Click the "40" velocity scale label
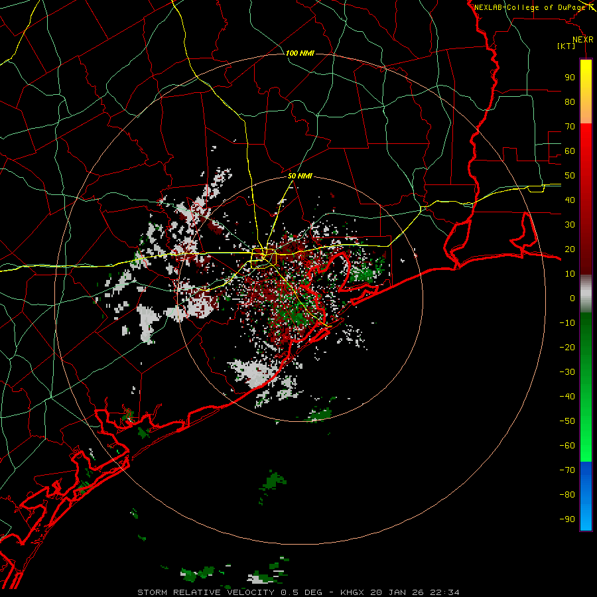 (x=570, y=200)
